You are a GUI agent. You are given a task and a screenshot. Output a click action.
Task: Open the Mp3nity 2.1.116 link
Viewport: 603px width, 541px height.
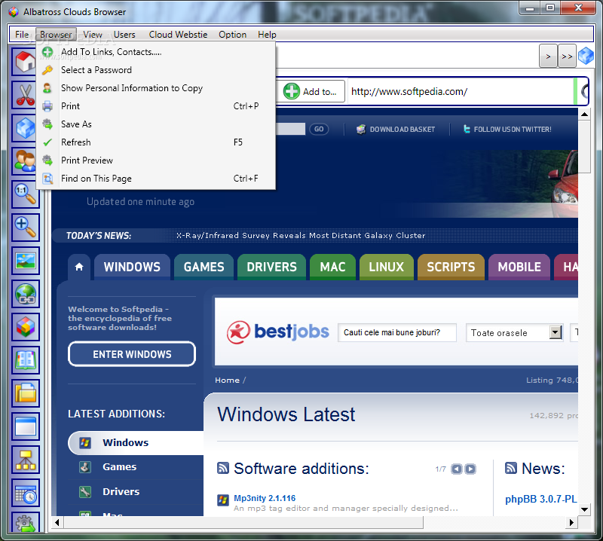point(265,498)
